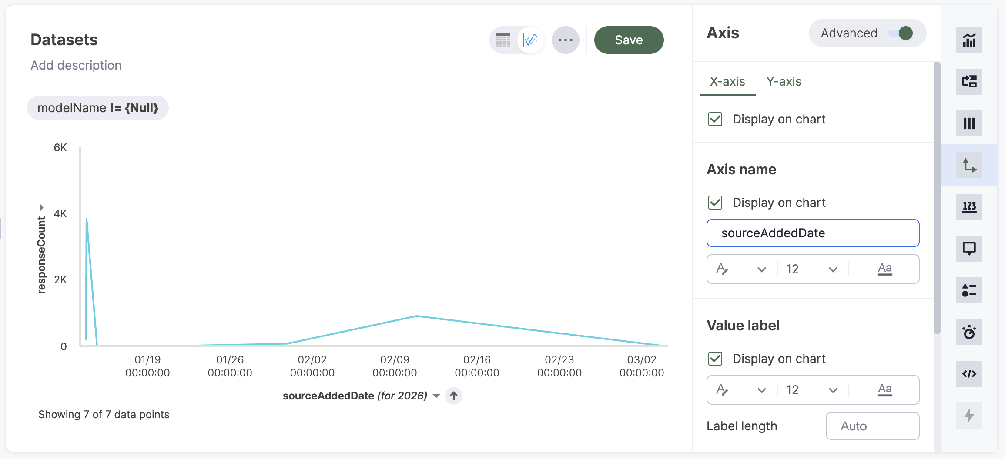Screen dimensions: 1005x459
Task: Open the three-dots more options menu
Action: [x=565, y=40]
